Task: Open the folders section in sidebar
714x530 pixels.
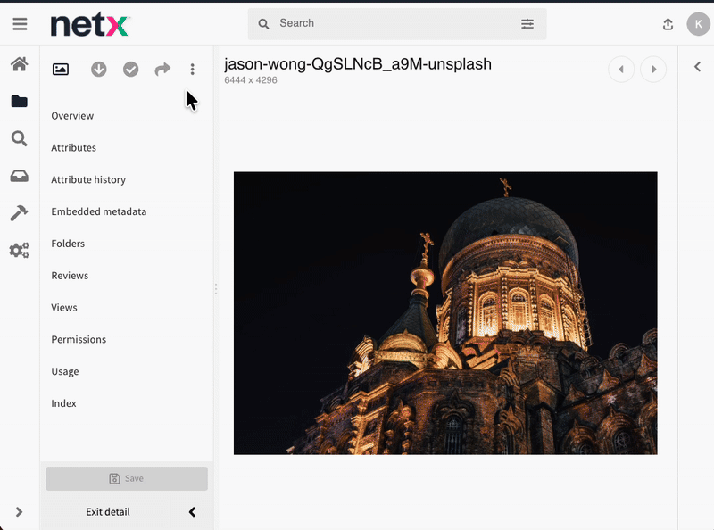Action: point(19,102)
